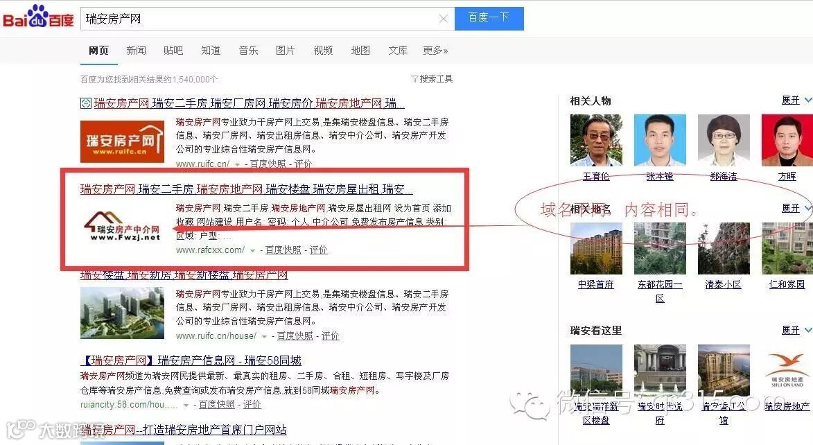Open dropdown arrow next to www.ruifc.cn/
This screenshot has width=813, height=445.
(237, 164)
